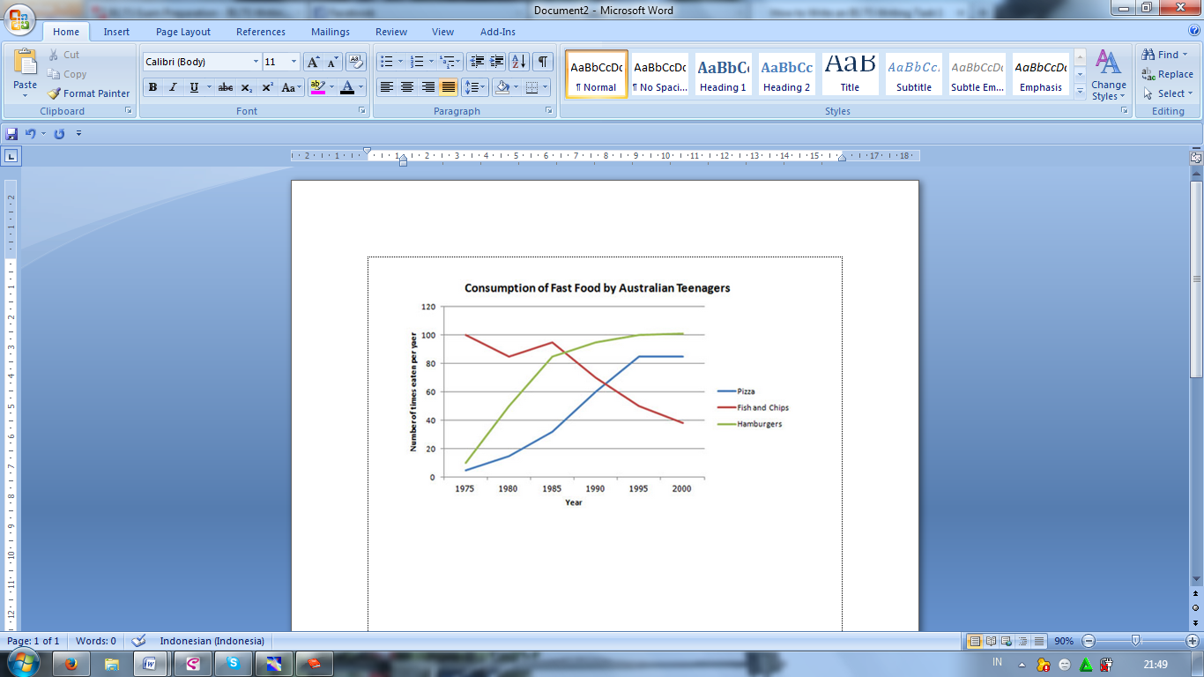Click Undo in Quick Access toolbar
The height and width of the screenshot is (677, 1204).
pyautogui.click(x=31, y=134)
